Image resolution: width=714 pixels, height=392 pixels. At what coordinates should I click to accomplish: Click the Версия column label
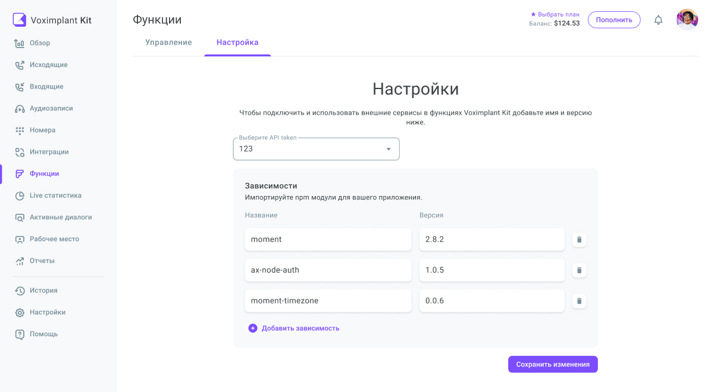click(431, 215)
